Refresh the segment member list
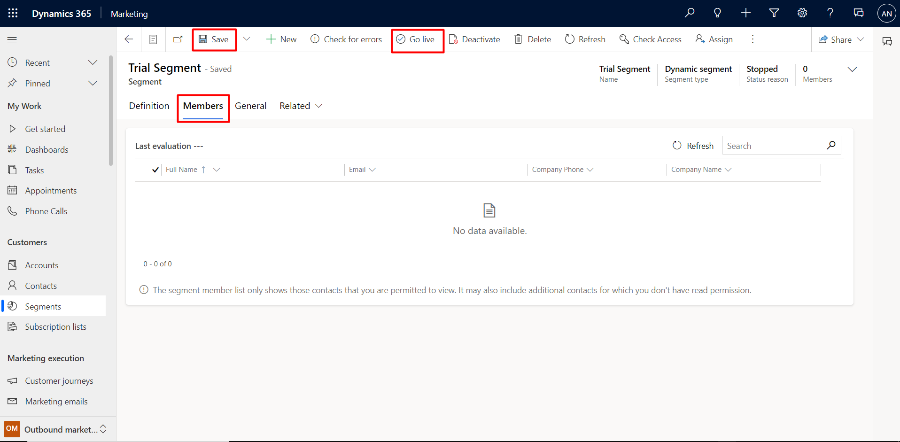This screenshot has width=900, height=442. coord(693,146)
